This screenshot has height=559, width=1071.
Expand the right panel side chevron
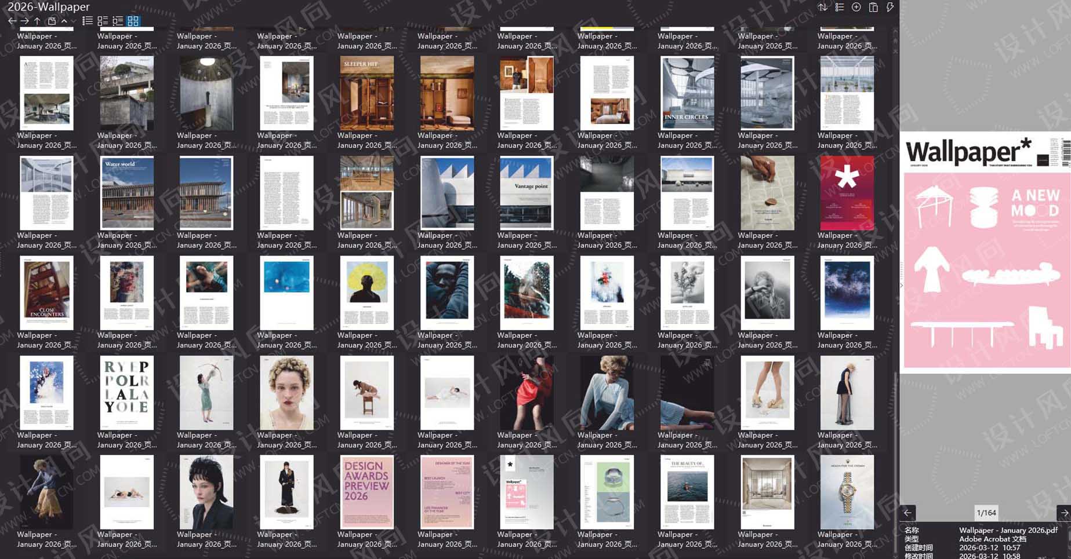pyautogui.click(x=901, y=286)
